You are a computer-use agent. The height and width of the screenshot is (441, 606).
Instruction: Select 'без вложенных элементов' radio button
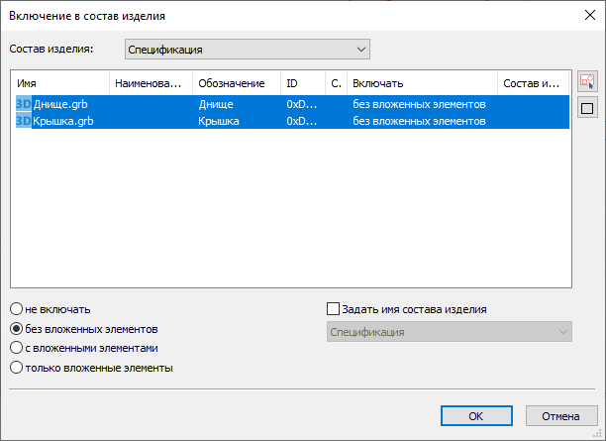[16, 328]
